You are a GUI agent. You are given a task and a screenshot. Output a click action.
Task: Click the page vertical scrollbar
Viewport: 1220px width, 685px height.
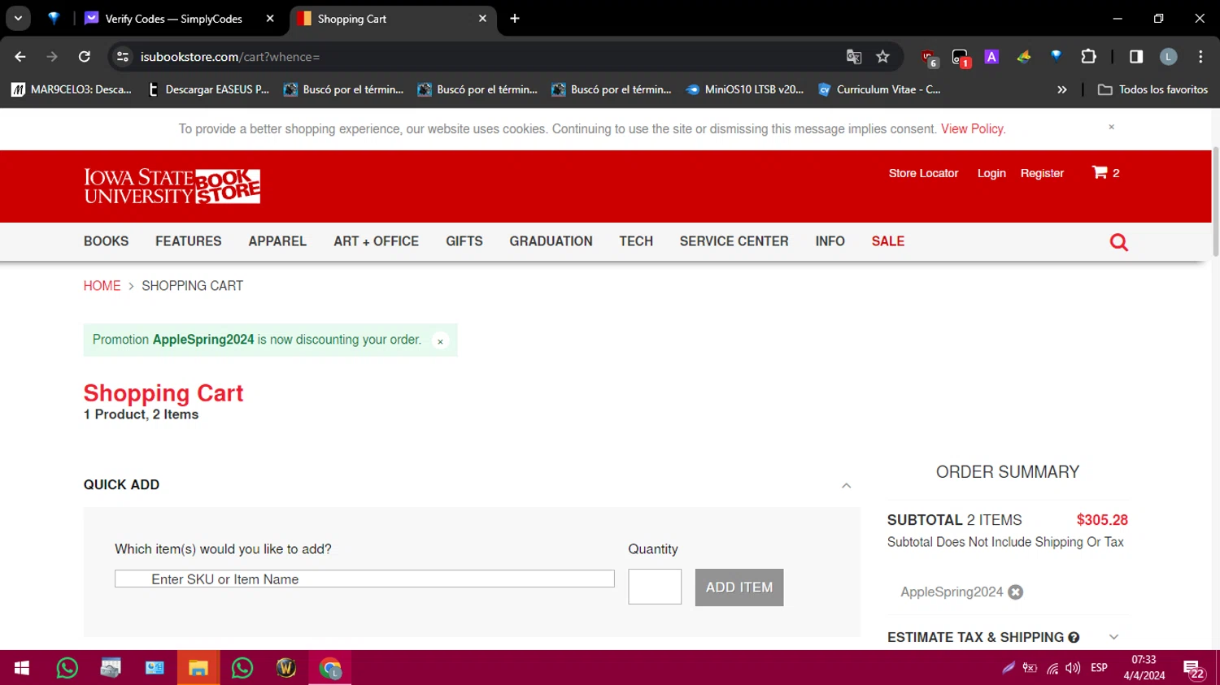(x=1216, y=203)
